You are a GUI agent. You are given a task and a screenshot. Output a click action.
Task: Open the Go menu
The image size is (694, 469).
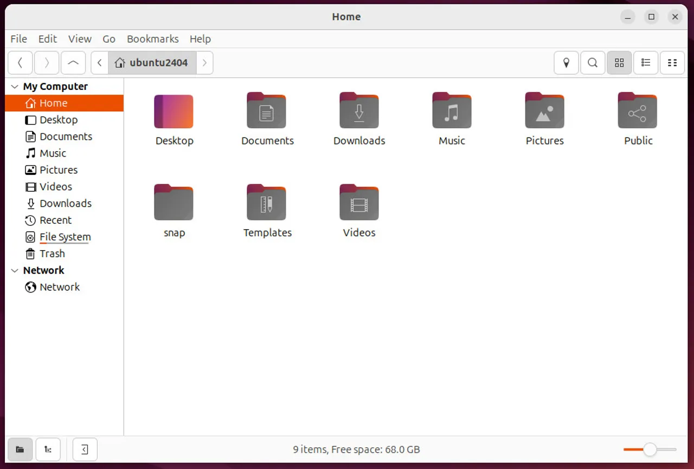tap(108, 38)
